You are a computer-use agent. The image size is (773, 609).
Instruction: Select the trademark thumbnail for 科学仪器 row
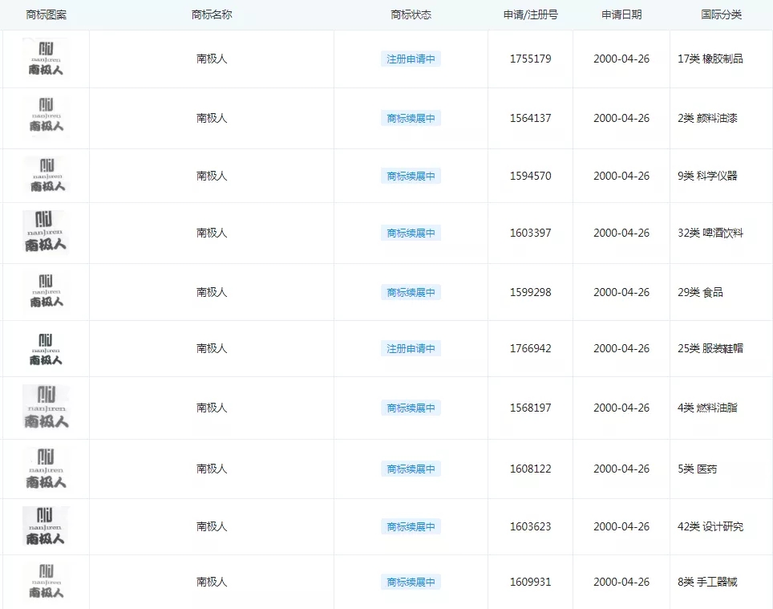click(46, 176)
